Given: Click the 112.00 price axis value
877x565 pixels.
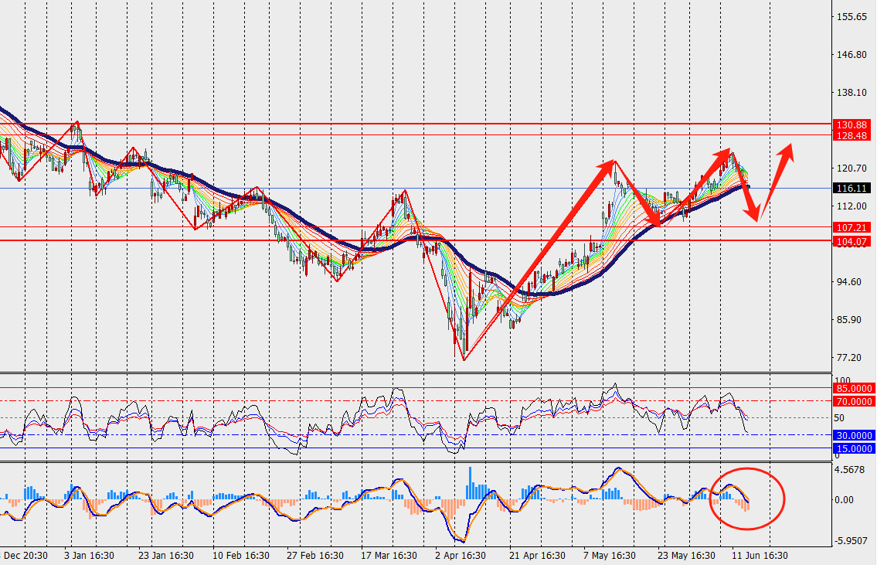Looking at the screenshot, I should 852,206.
